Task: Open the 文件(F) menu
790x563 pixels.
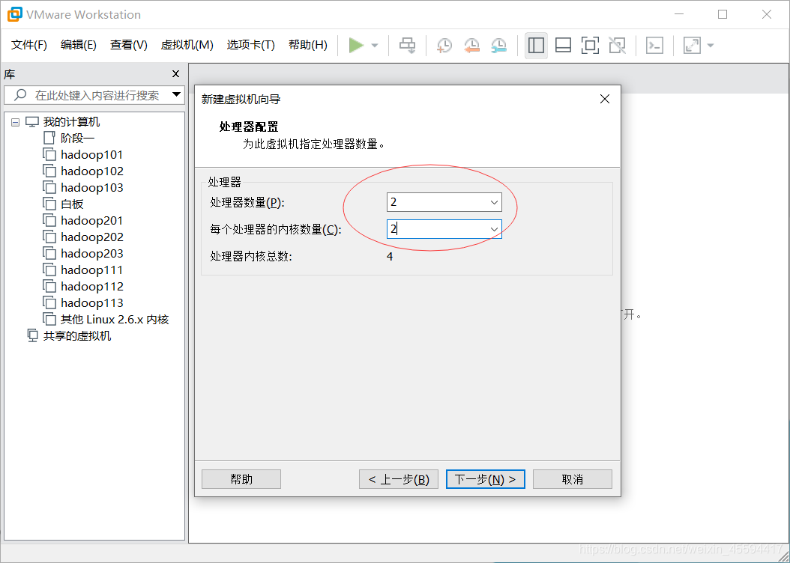Action: (29, 45)
